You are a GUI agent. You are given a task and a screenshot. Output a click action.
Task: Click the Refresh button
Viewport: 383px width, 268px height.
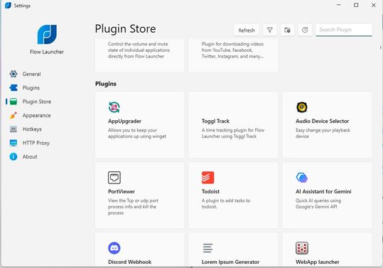pos(247,30)
